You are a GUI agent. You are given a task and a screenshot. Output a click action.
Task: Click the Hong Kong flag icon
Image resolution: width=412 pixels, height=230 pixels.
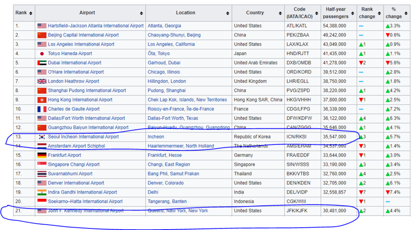[42, 100]
